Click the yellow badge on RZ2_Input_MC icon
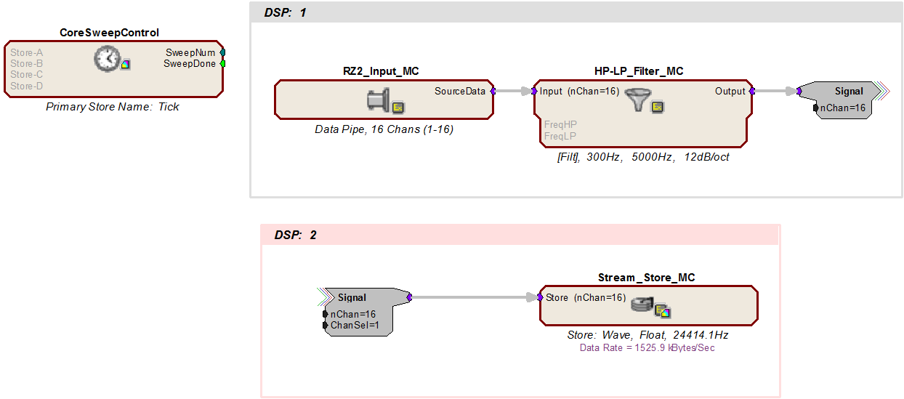Image resolution: width=904 pixels, height=399 pixels. [397, 108]
